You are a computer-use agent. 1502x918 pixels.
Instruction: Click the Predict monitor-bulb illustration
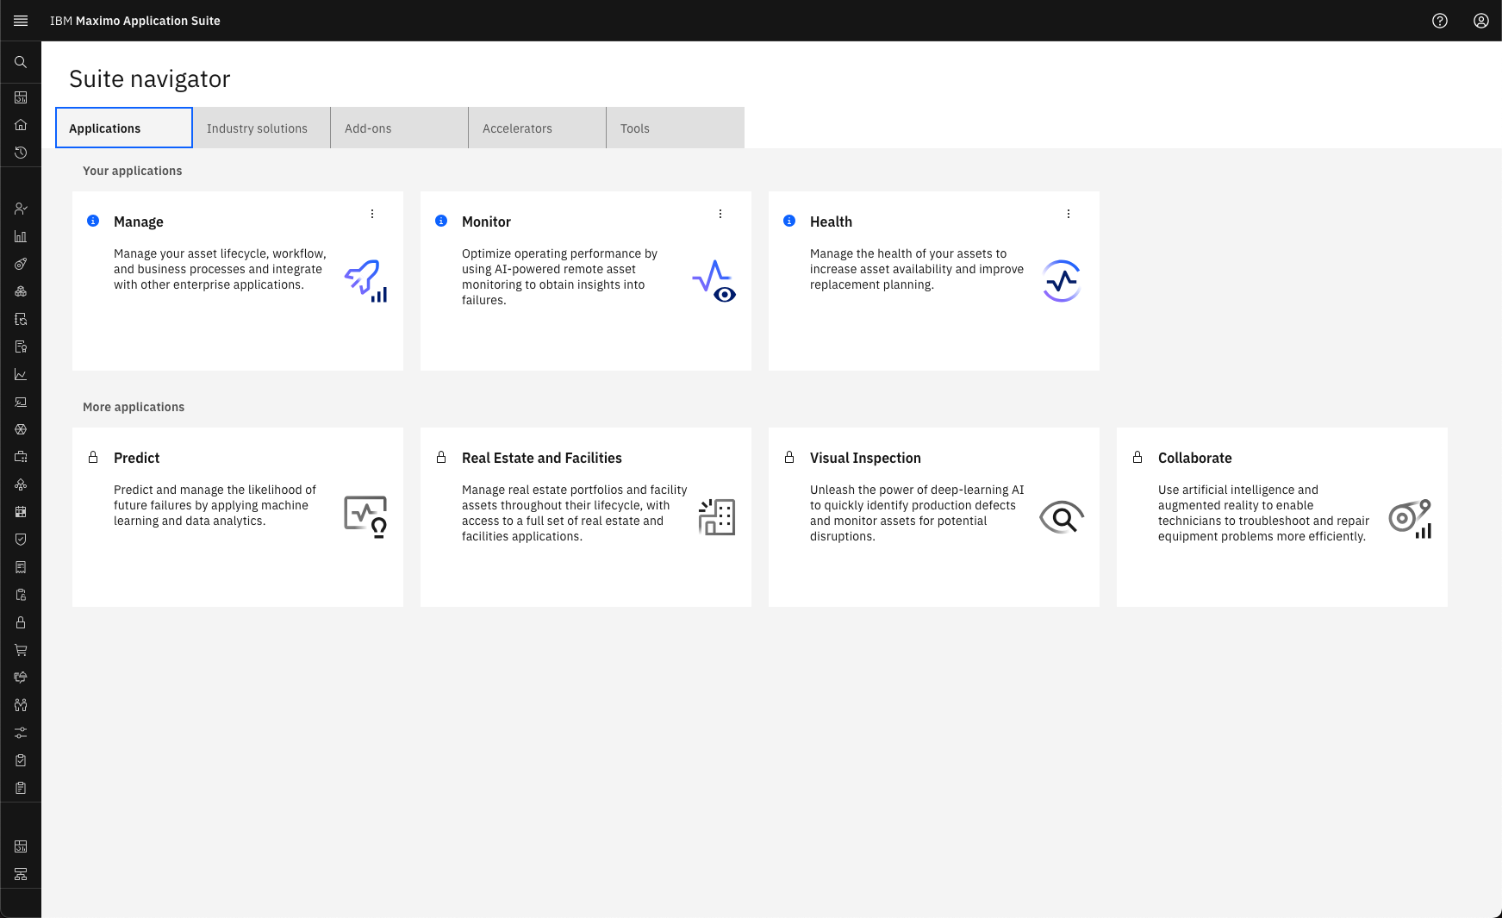pos(365,517)
